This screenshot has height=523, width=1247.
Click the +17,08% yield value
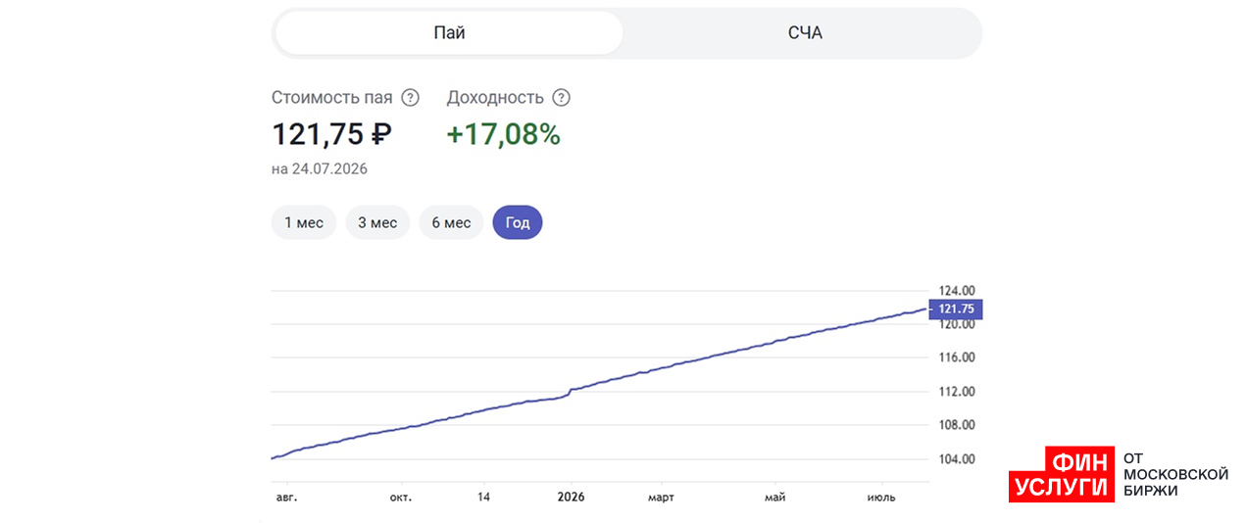(503, 134)
